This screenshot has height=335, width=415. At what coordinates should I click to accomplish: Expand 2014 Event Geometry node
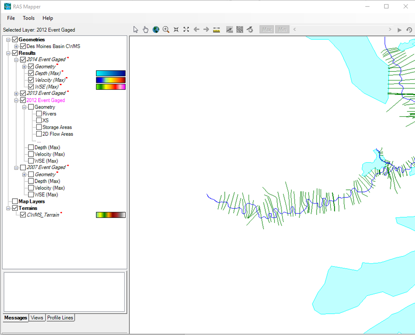point(24,66)
